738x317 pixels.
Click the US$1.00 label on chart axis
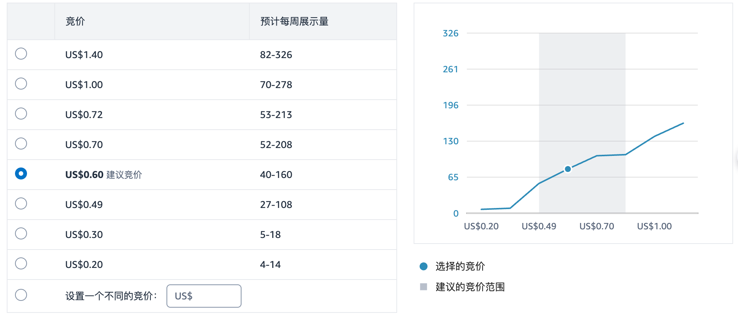pyautogui.click(x=654, y=226)
